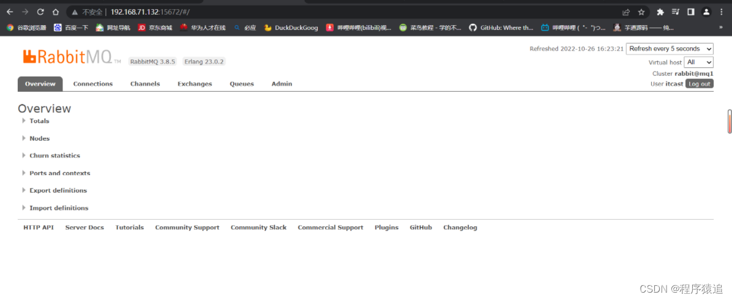Go back with browser back arrow
This screenshot has height=300, width=732.
coord(9,12)
